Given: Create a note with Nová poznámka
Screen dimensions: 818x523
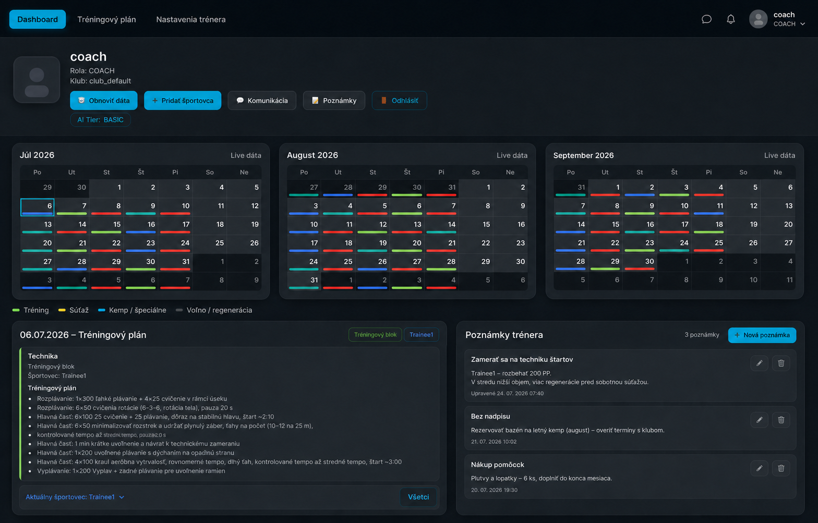Looking at the screenshot, I should point(762,335).
